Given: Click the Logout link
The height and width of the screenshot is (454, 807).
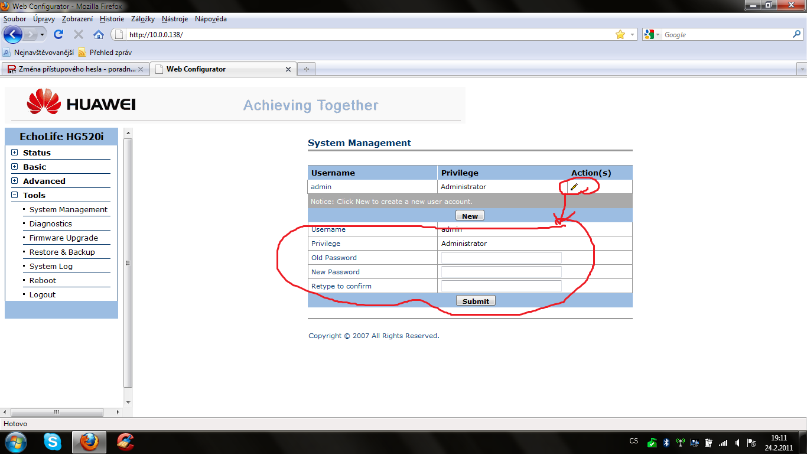Looking at the screenshot, I should click(x=43, y=294).
